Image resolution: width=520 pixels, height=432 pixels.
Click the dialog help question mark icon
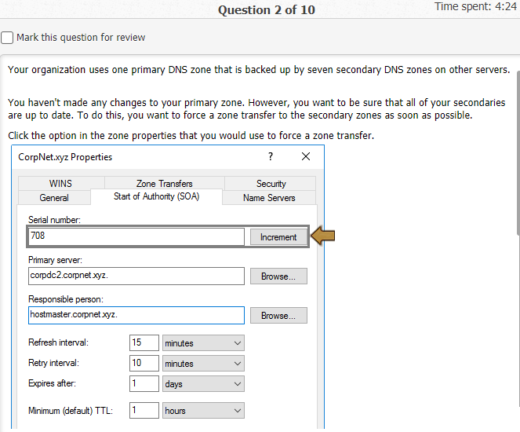pos(271,157)
